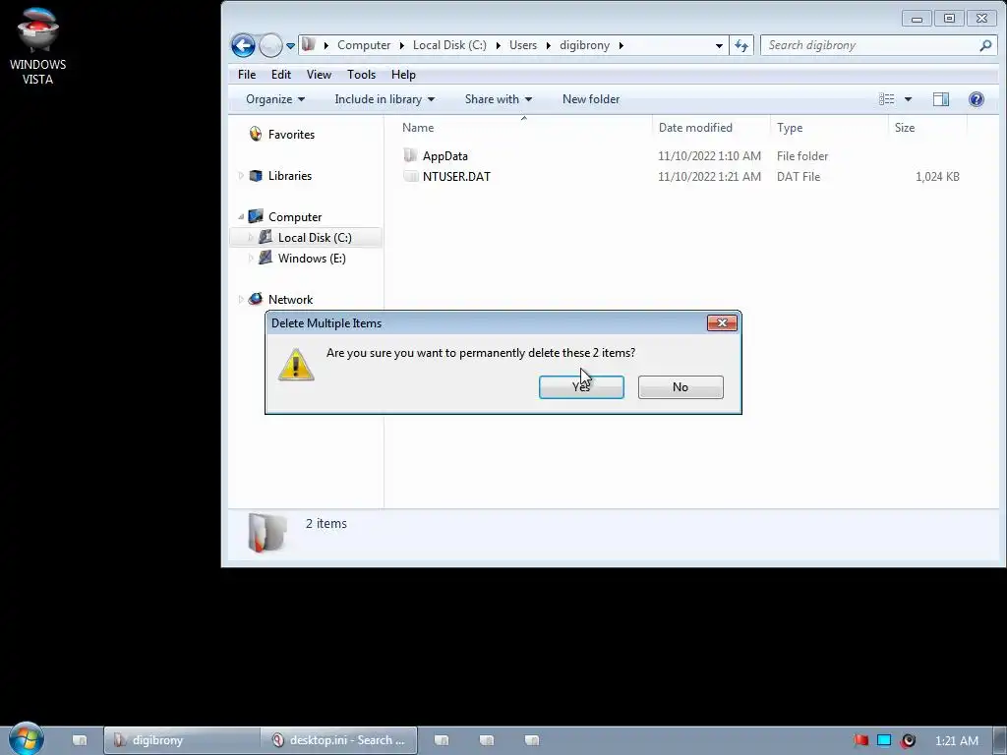Click the NTUSER.DAT file icon
1007x755 pixels.
pos(410,177)
